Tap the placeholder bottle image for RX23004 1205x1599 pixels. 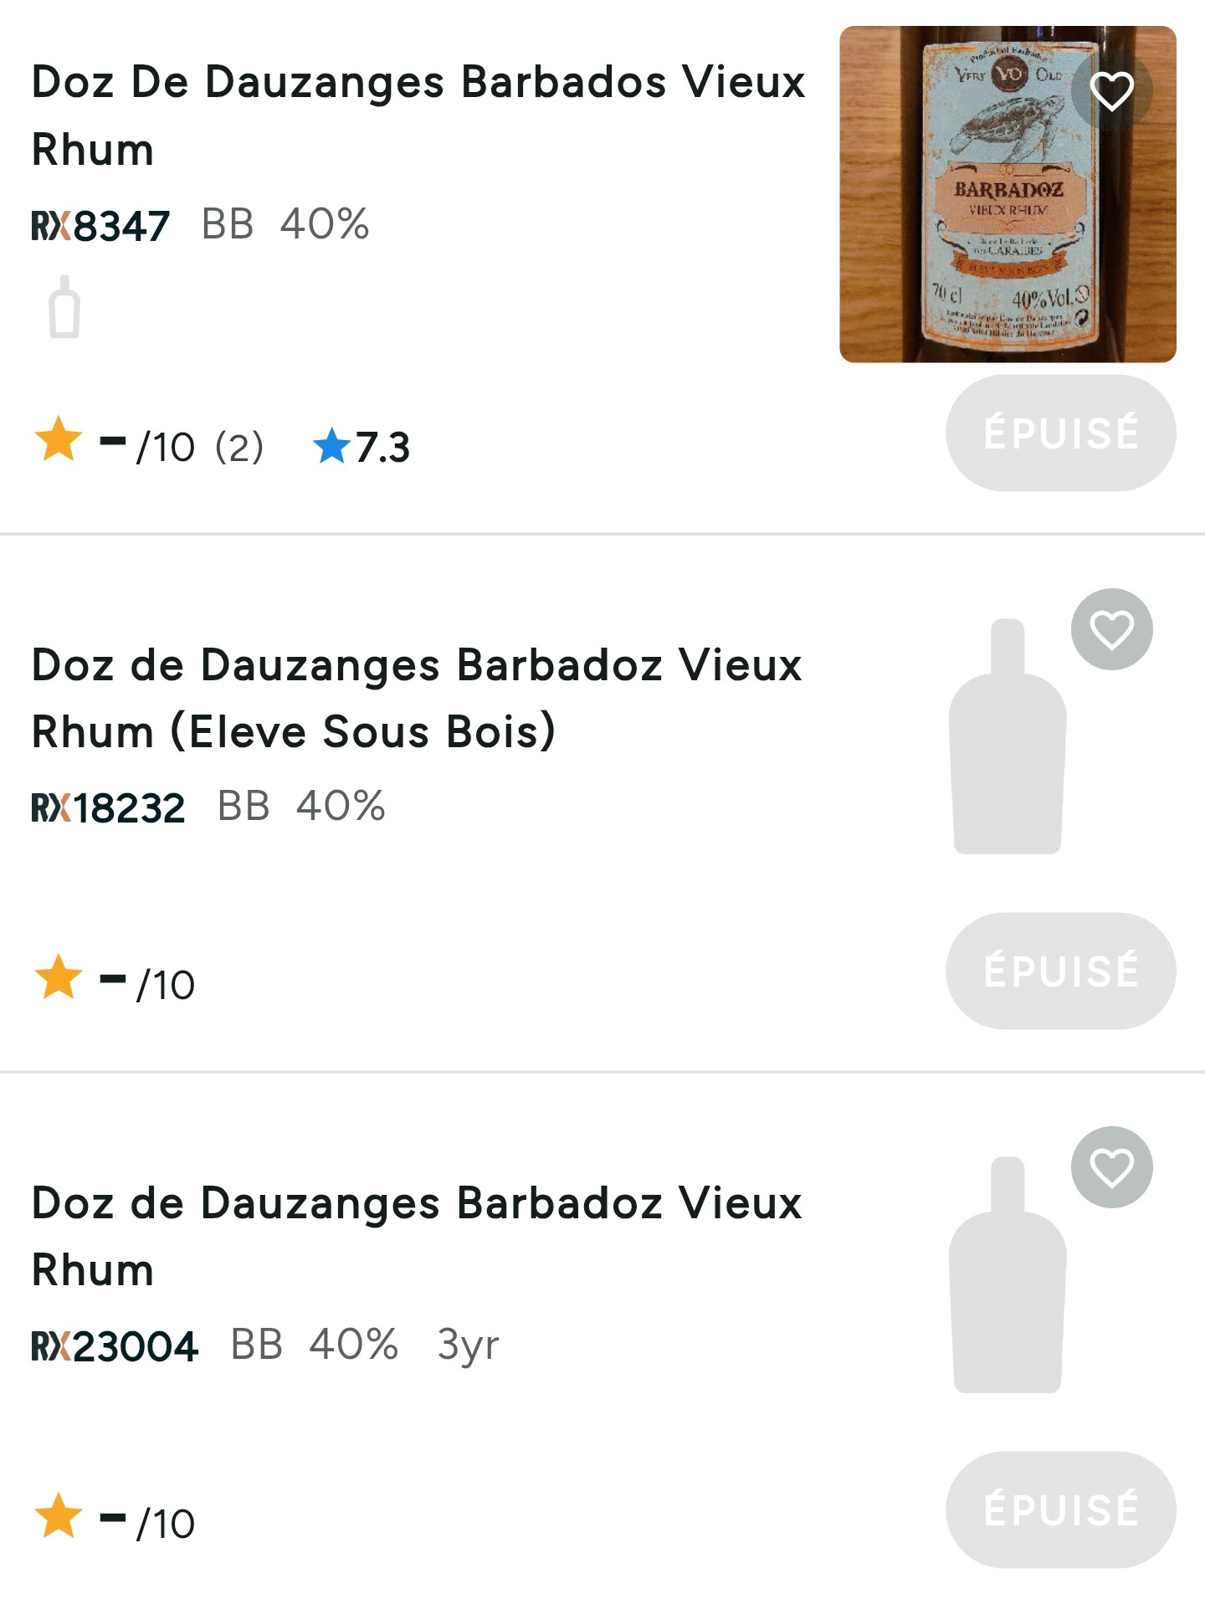click(1008, 1274)
